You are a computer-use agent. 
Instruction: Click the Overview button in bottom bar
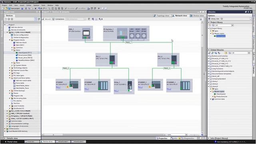point(32,142)
